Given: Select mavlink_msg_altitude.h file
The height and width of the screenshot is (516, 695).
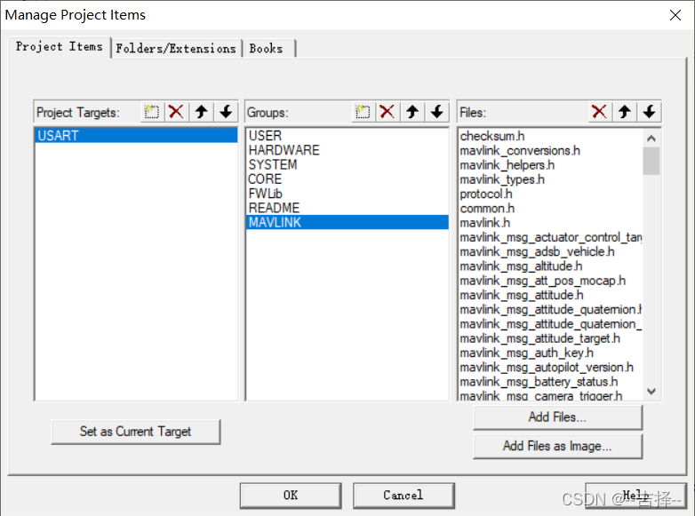Looking at the screenshot, I should [550, 266].
